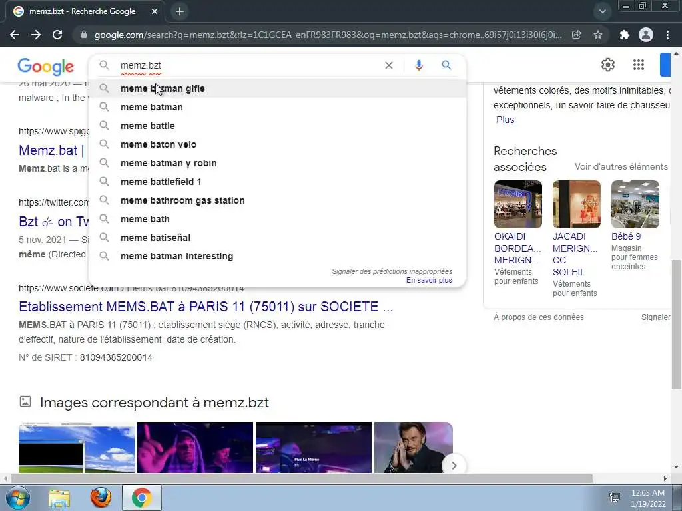The image size is (682, 511).
Task: Choose suggestion 'meme batman'
Action: coord(277,107)
